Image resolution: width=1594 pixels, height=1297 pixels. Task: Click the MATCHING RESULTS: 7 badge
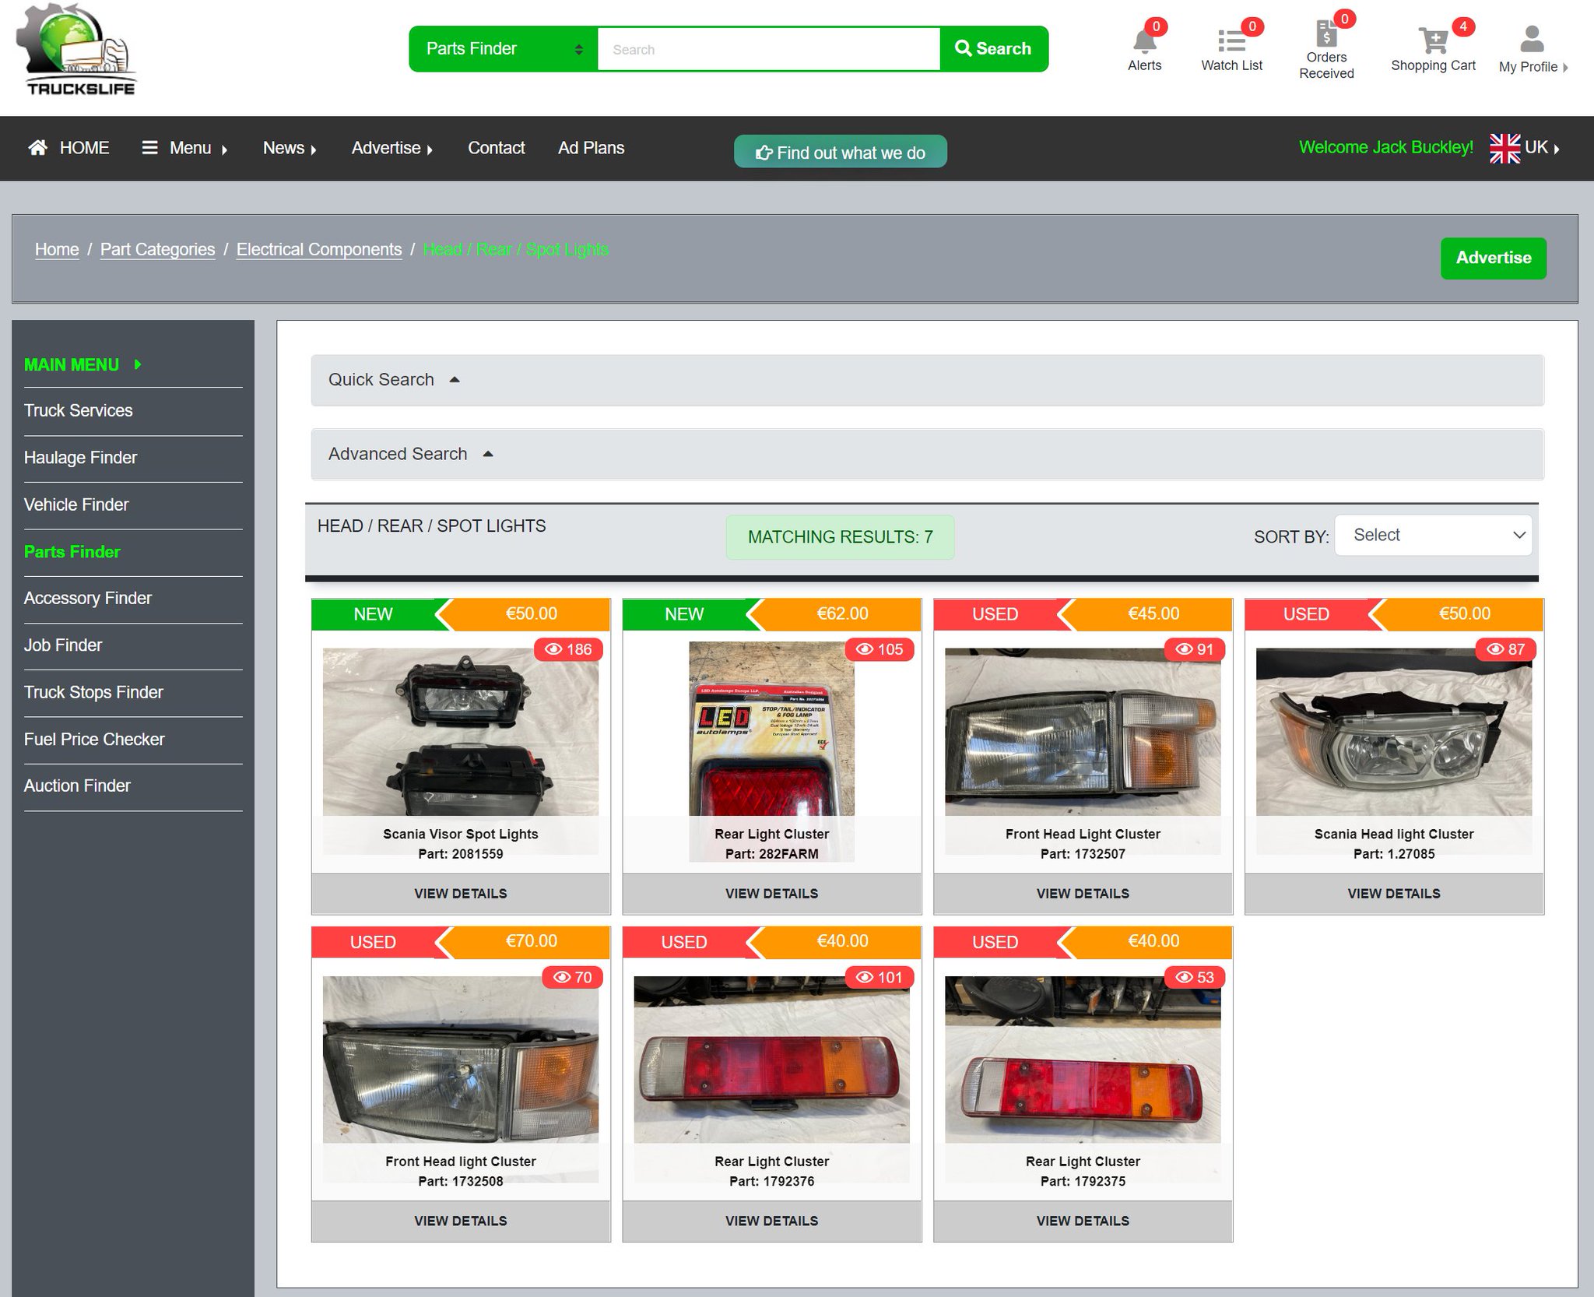click(840, 537)
